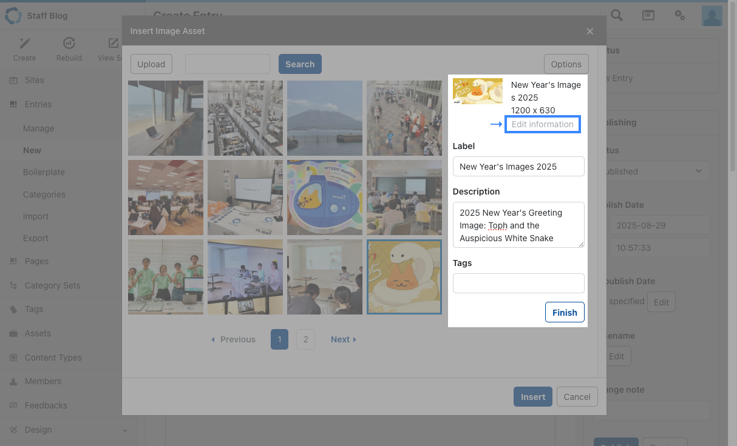Click the Movable Type logo icon
Screen dimensions: 737x446
point(13,16)
